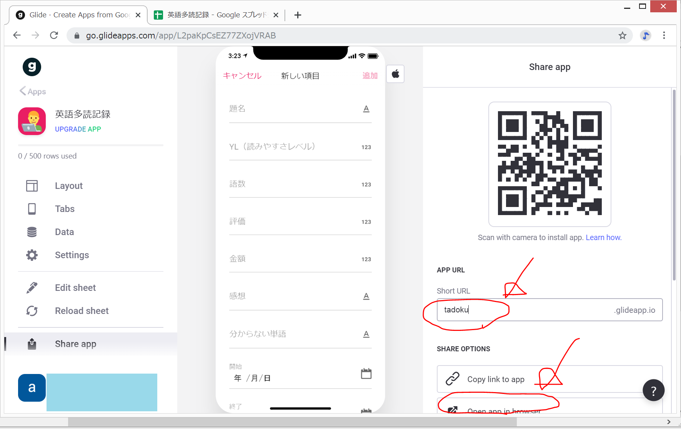Click the Learn how link
Viewport: 681px width, 429px height.
[x=603, y=237]
